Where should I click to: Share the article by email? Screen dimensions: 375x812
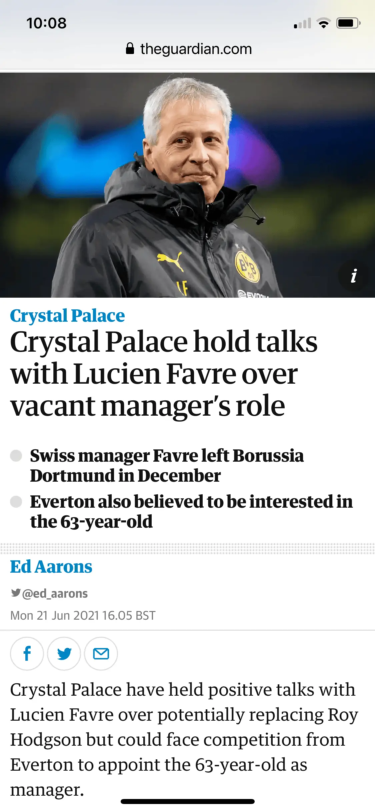pyautogui.click(x=101, y=654)
